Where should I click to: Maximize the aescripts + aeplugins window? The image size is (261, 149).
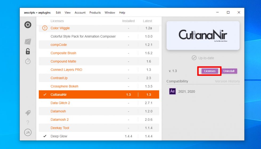point(228,12)
